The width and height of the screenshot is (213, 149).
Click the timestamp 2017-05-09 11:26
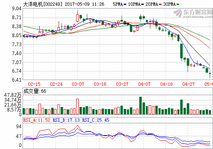click(84, 4)
